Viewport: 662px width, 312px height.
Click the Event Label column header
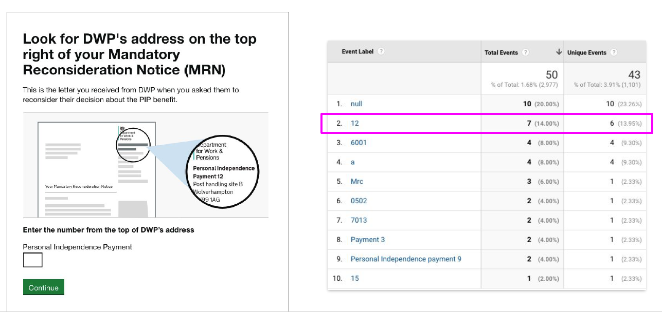[359, 51]
